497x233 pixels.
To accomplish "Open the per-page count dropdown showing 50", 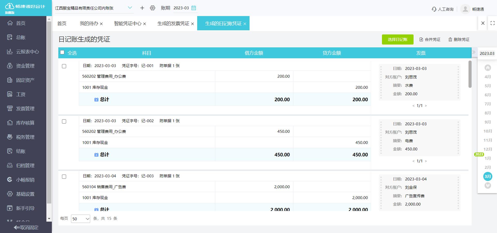I will click(x=80, y=219).
